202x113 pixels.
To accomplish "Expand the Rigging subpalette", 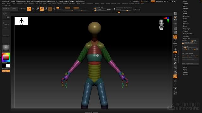I will pyautogui.click(x=185, y=70).
